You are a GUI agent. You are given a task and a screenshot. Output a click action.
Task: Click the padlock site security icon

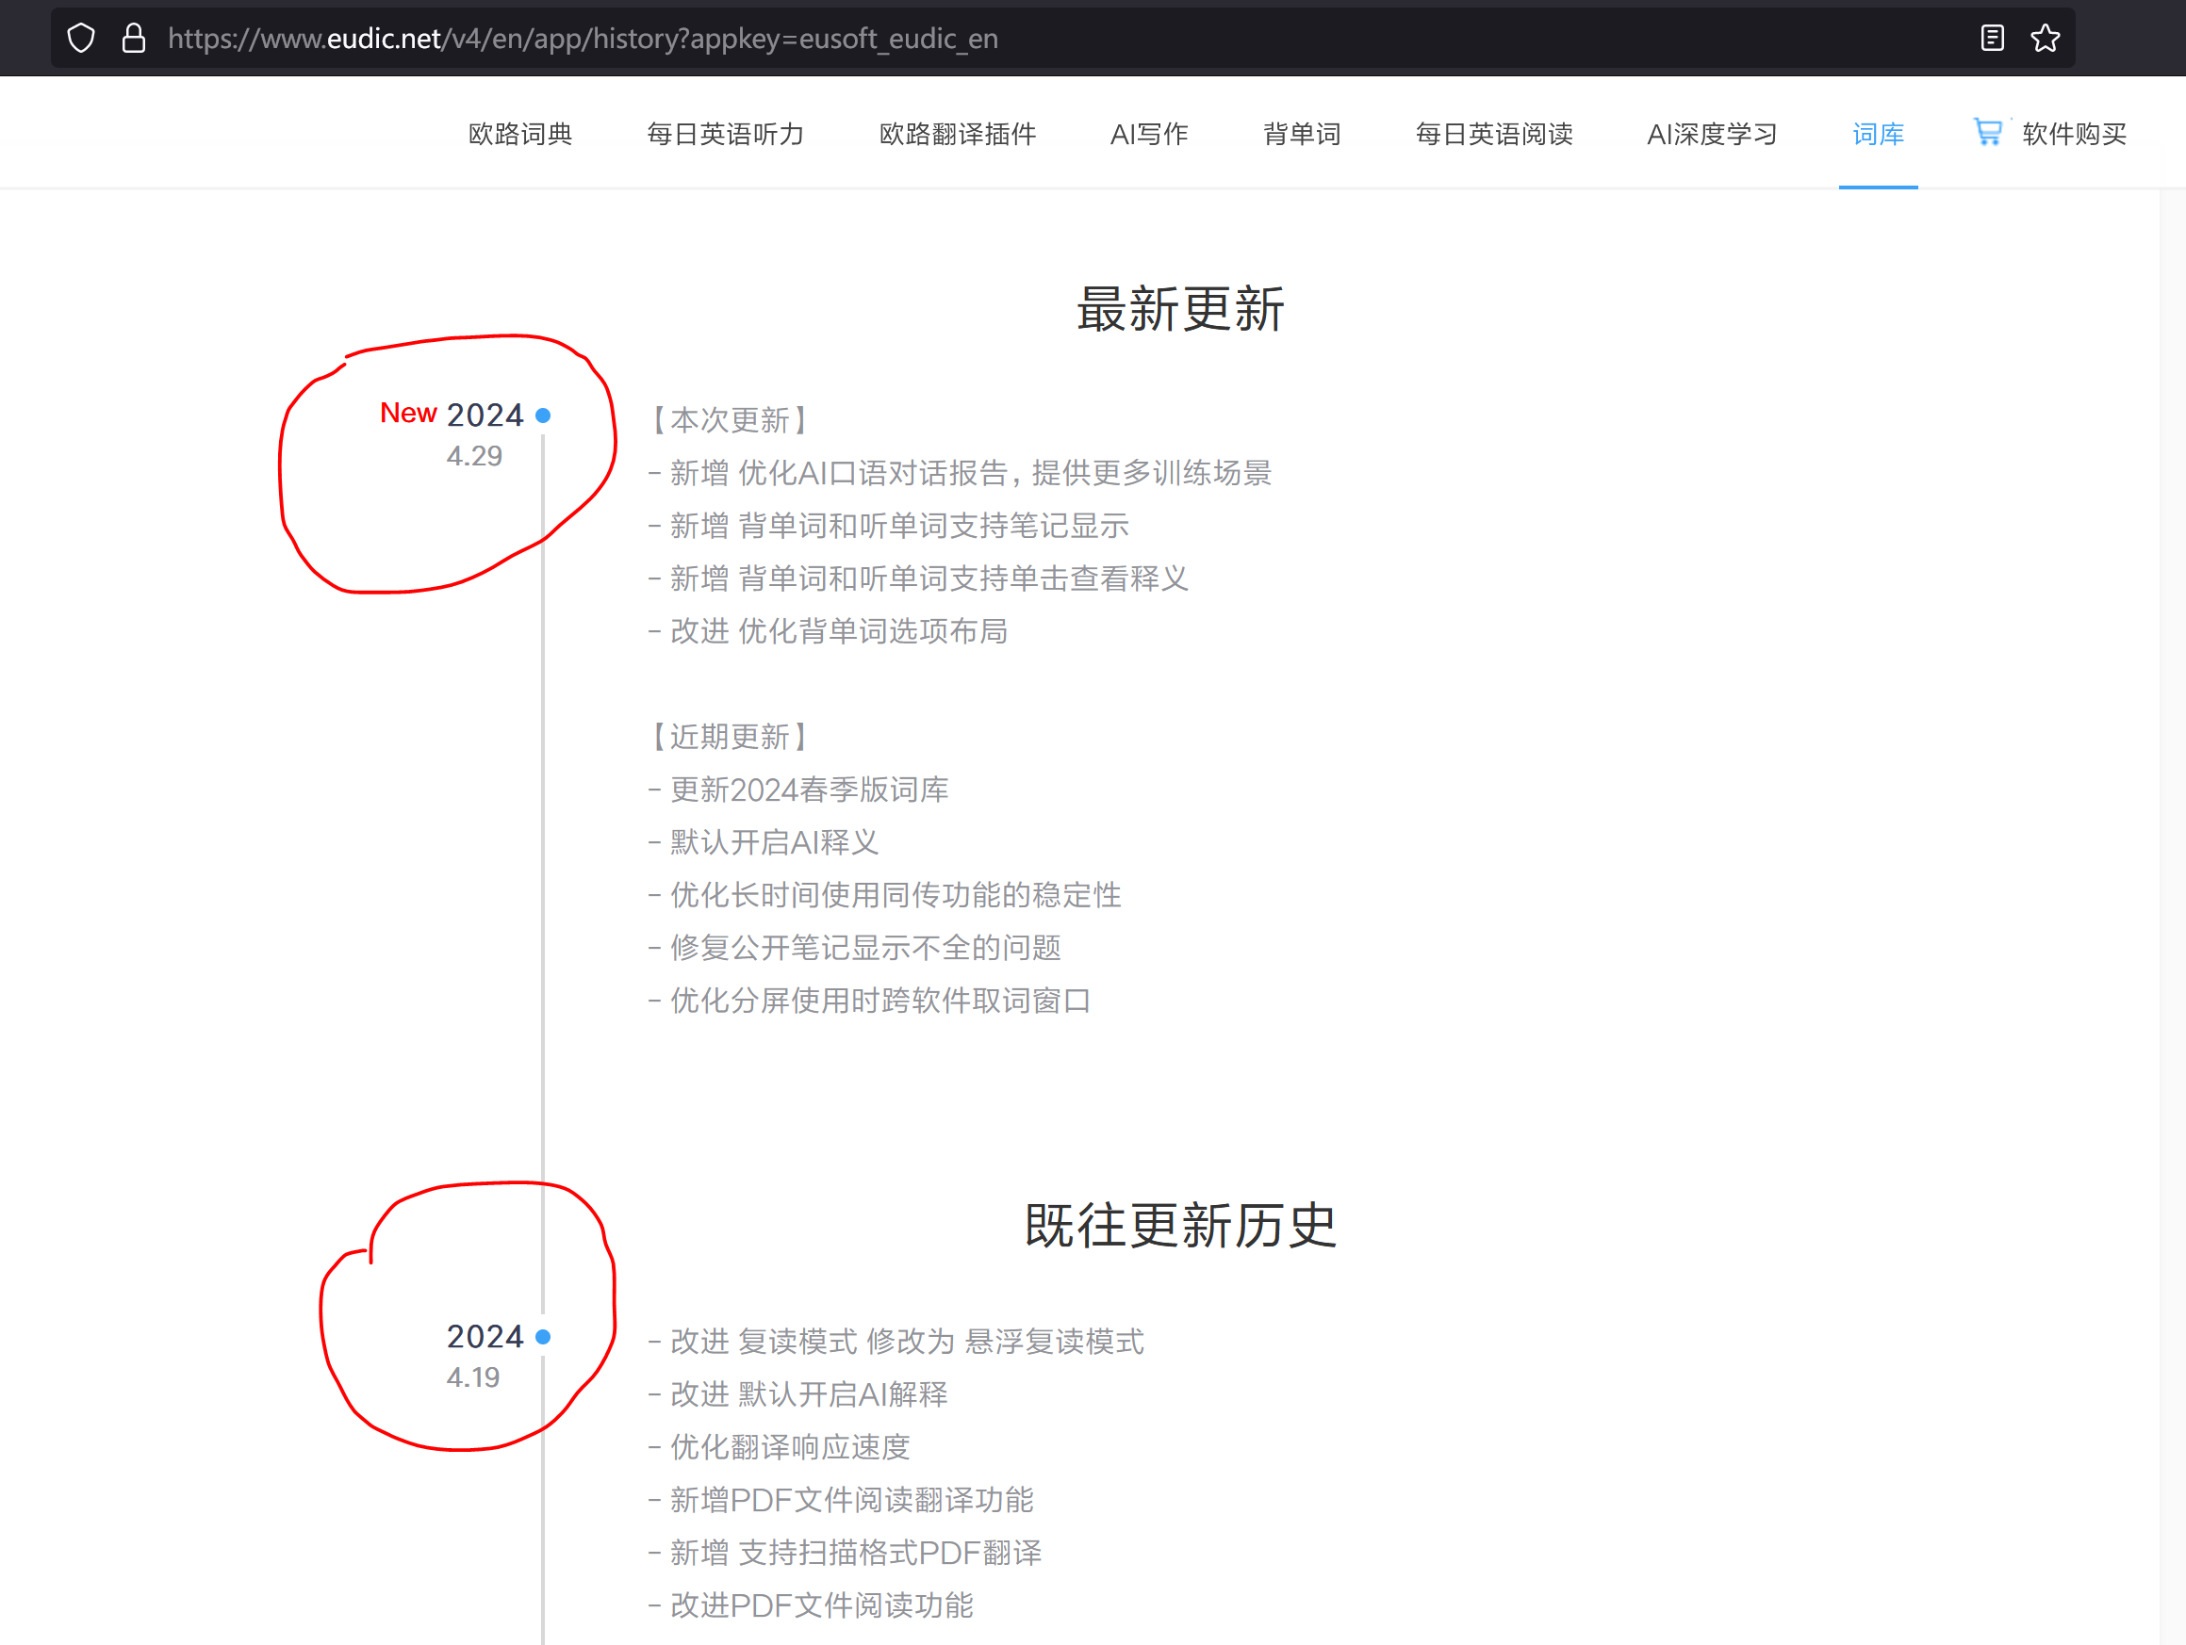tap(134, 39)
